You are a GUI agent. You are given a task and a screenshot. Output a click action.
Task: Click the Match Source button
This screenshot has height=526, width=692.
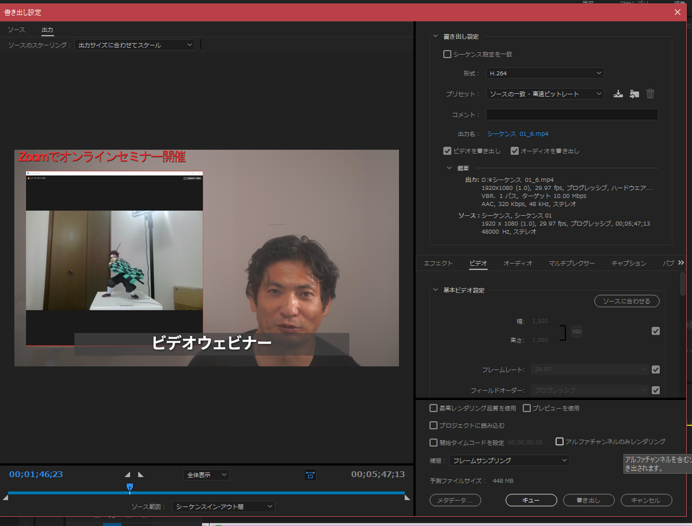click(x=626, y=301)
